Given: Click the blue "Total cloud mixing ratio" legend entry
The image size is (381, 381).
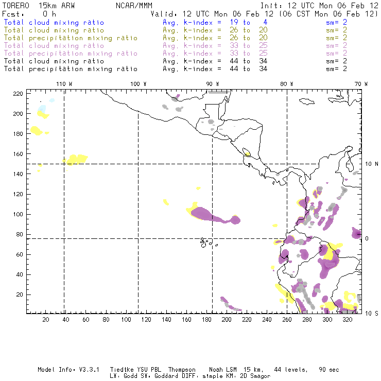Looking at the screenshot, I should tap(54, 22).
